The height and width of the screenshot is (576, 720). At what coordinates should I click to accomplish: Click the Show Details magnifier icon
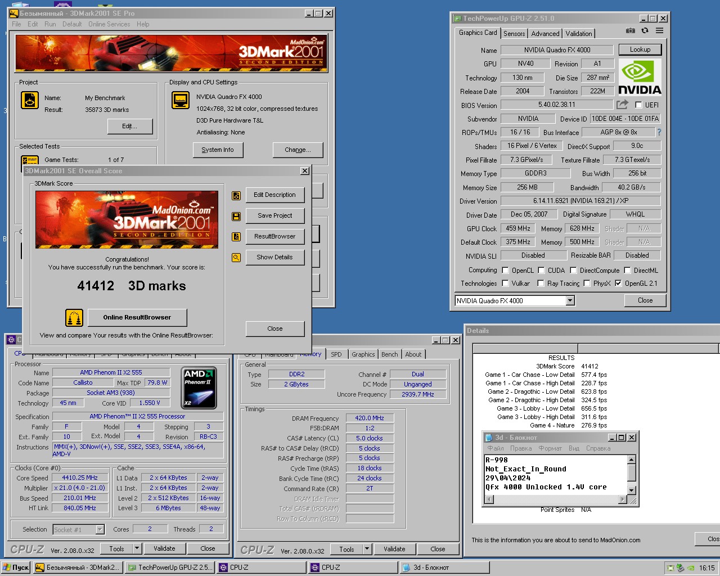(236, 258)
